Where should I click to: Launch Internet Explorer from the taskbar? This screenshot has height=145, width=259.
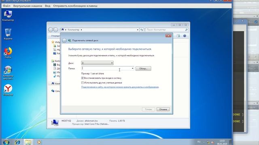click(x=17, y=142)
